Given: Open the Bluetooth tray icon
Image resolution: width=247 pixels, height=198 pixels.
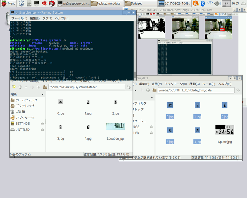Looking at the screenshot, I should pos(203,3).
